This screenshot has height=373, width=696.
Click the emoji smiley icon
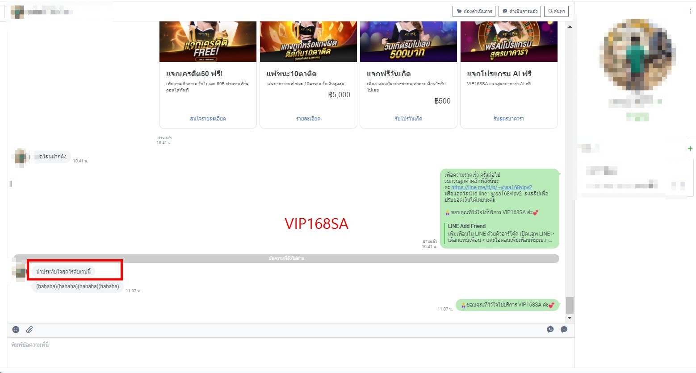tap(16, 329)
